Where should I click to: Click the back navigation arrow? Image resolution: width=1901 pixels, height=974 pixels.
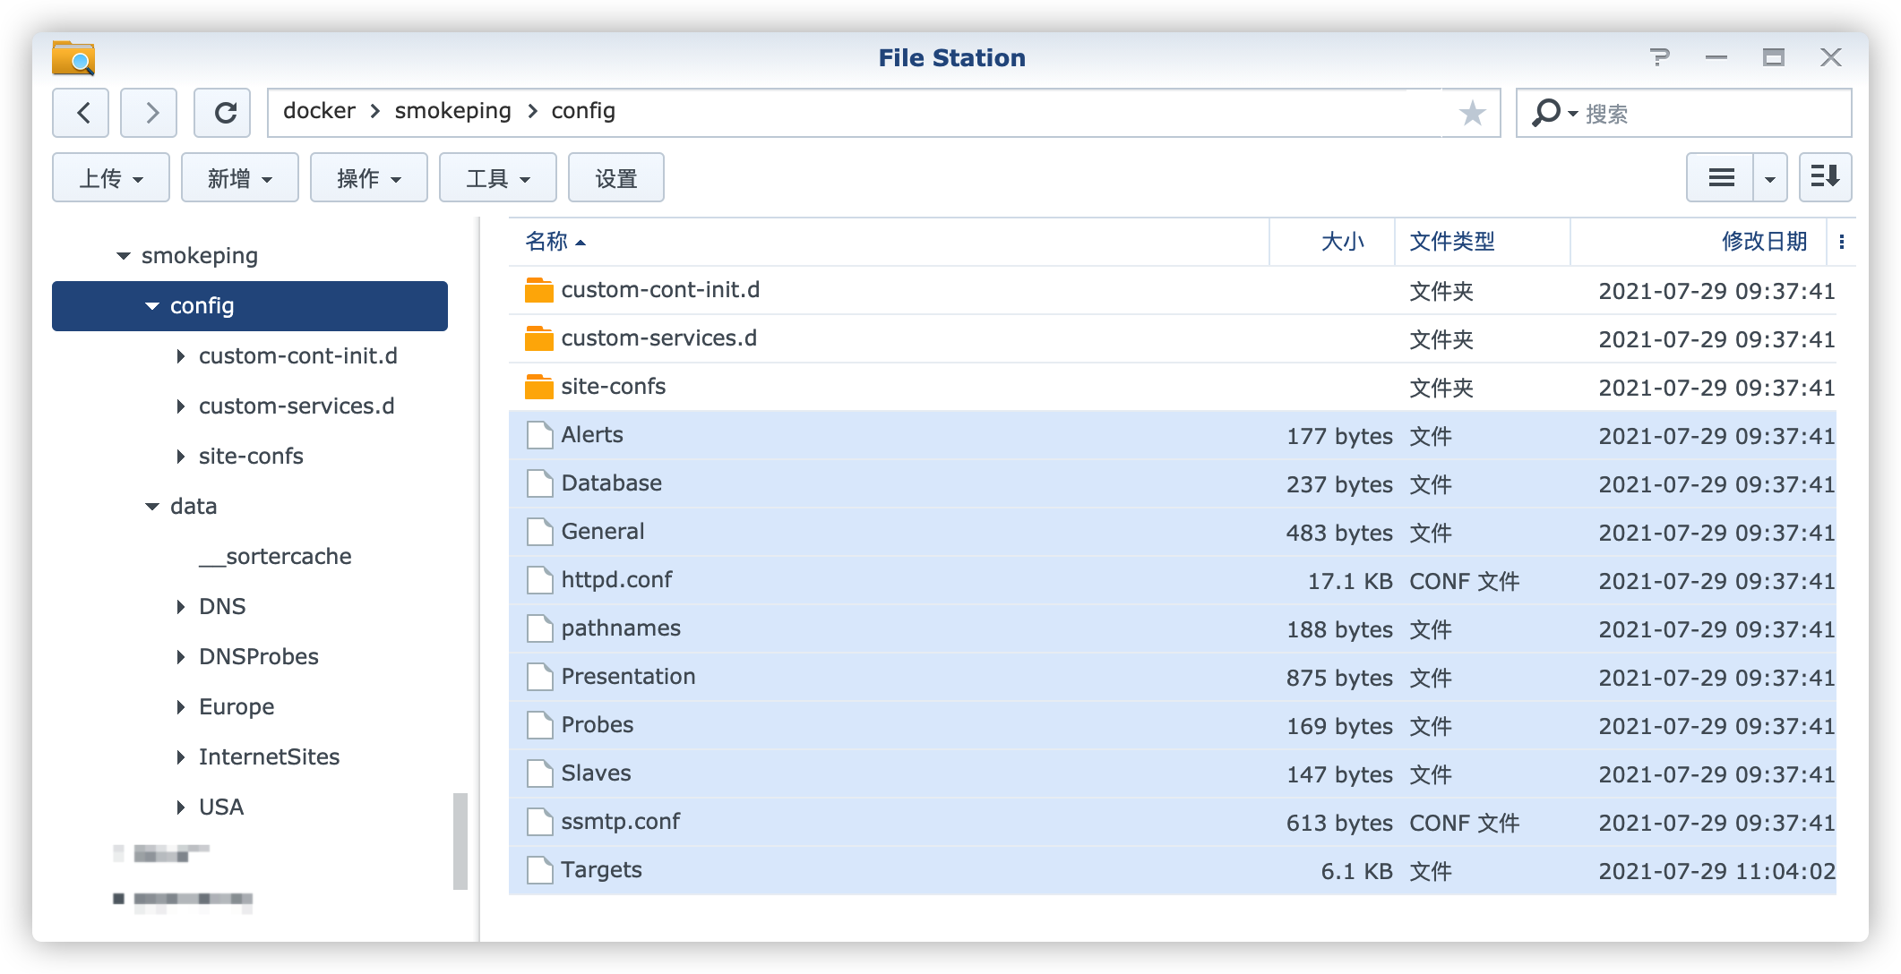(81, 113)
